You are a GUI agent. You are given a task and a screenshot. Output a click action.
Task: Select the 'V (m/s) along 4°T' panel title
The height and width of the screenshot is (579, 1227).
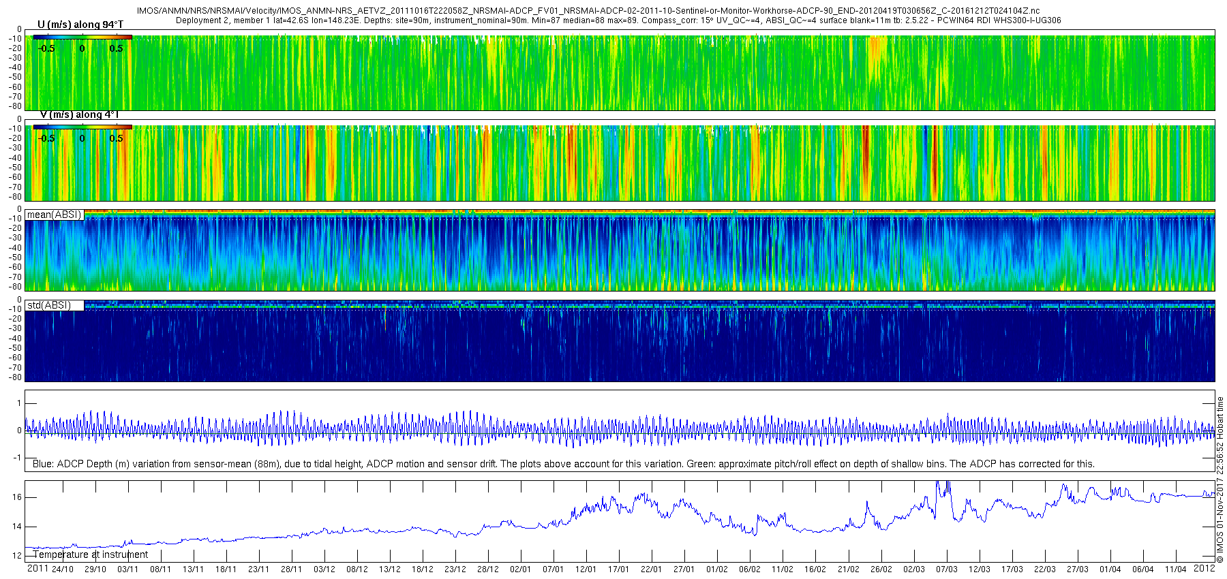[x=79, y=114]
